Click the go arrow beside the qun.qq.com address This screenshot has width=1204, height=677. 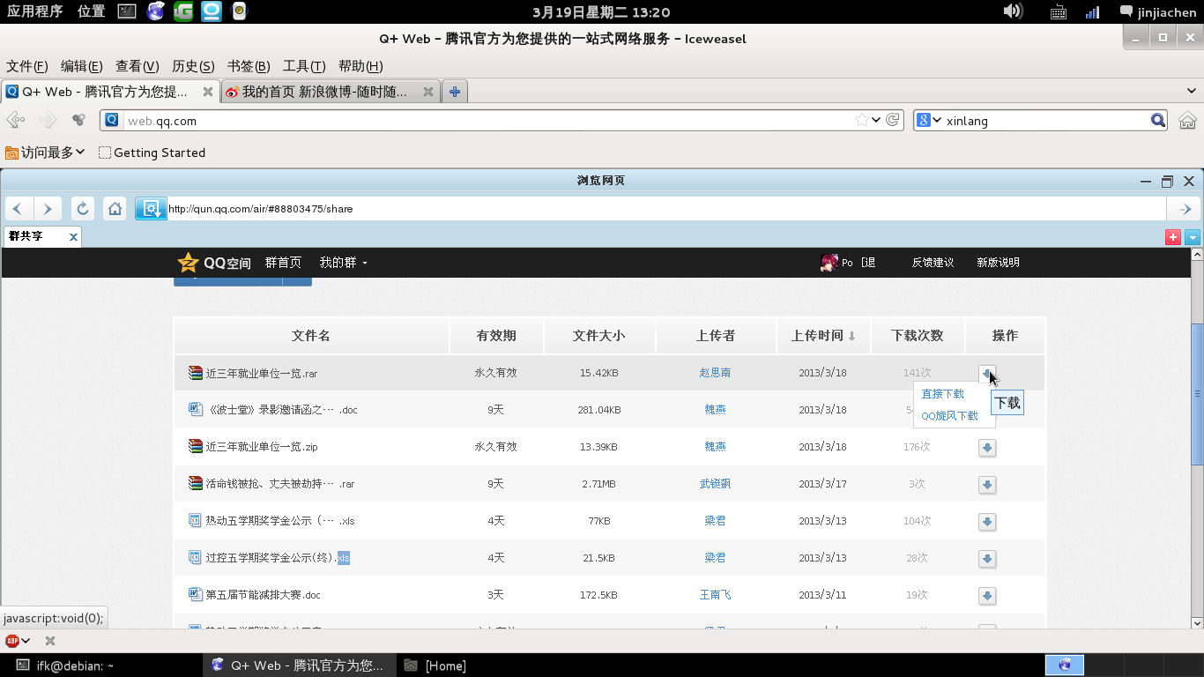(x=1185, y=209)
